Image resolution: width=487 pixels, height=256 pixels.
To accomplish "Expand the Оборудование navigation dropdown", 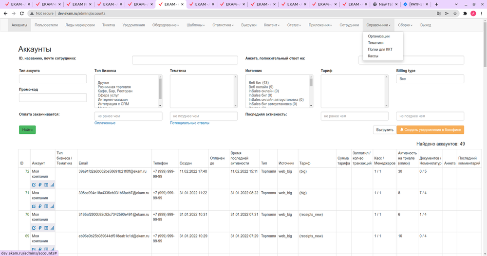I will tap(165, 25).
